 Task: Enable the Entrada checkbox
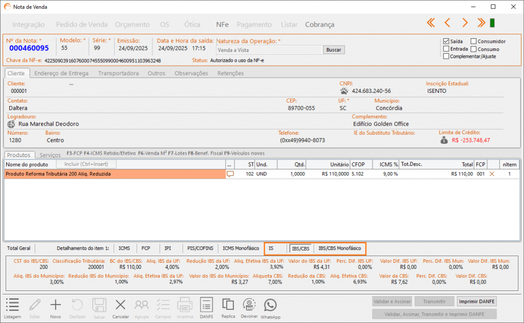(446, 49)
